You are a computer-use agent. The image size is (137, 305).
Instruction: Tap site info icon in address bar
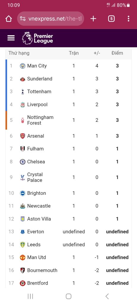tap(23, 19)
